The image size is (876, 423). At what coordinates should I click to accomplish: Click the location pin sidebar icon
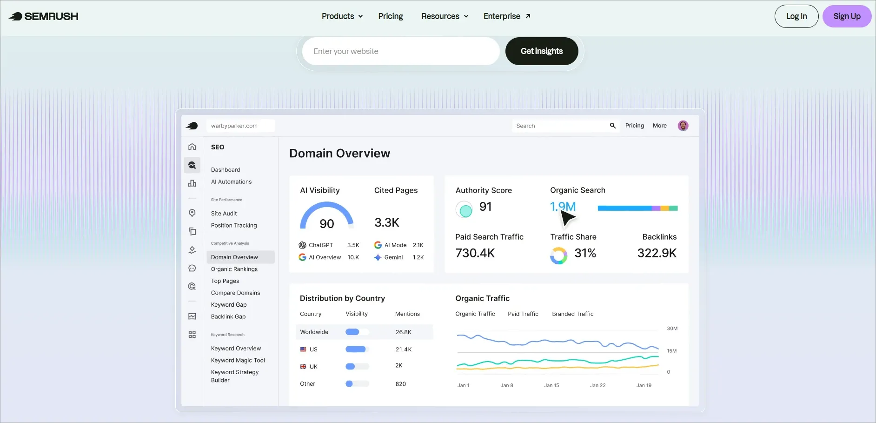[x=192, y=213]
